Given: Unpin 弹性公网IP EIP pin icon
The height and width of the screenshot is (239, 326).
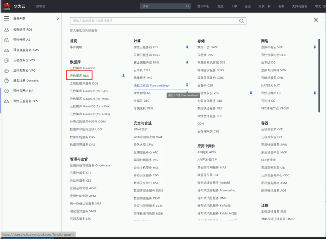Looking at the screenshot, I should [x=315, y=93].
